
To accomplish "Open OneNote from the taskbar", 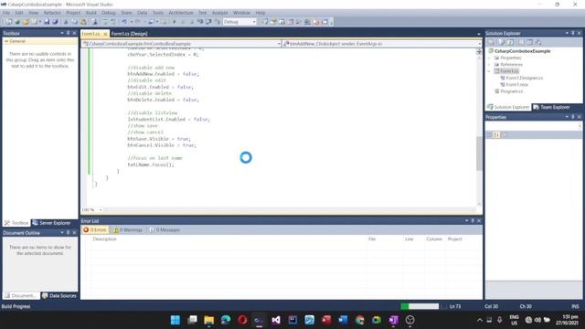I will click(x=393, y=320).
